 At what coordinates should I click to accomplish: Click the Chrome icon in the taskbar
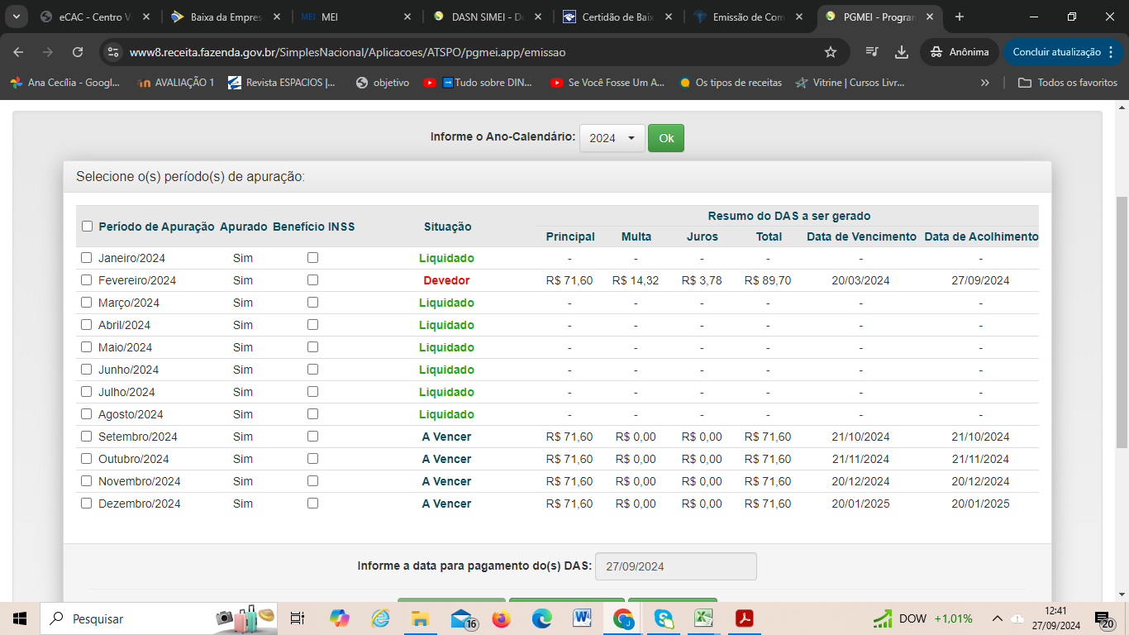coord(623,618)
